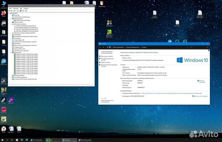Launch the purple SR Saints Row icon
Viewport: 222px width, 142px height.
point(11,100)
